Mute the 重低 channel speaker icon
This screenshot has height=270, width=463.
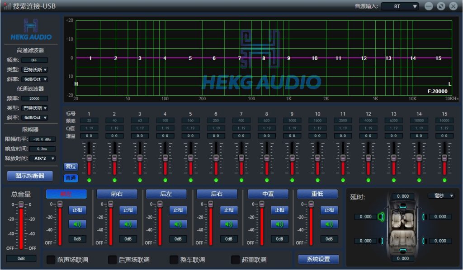[329, 224]
